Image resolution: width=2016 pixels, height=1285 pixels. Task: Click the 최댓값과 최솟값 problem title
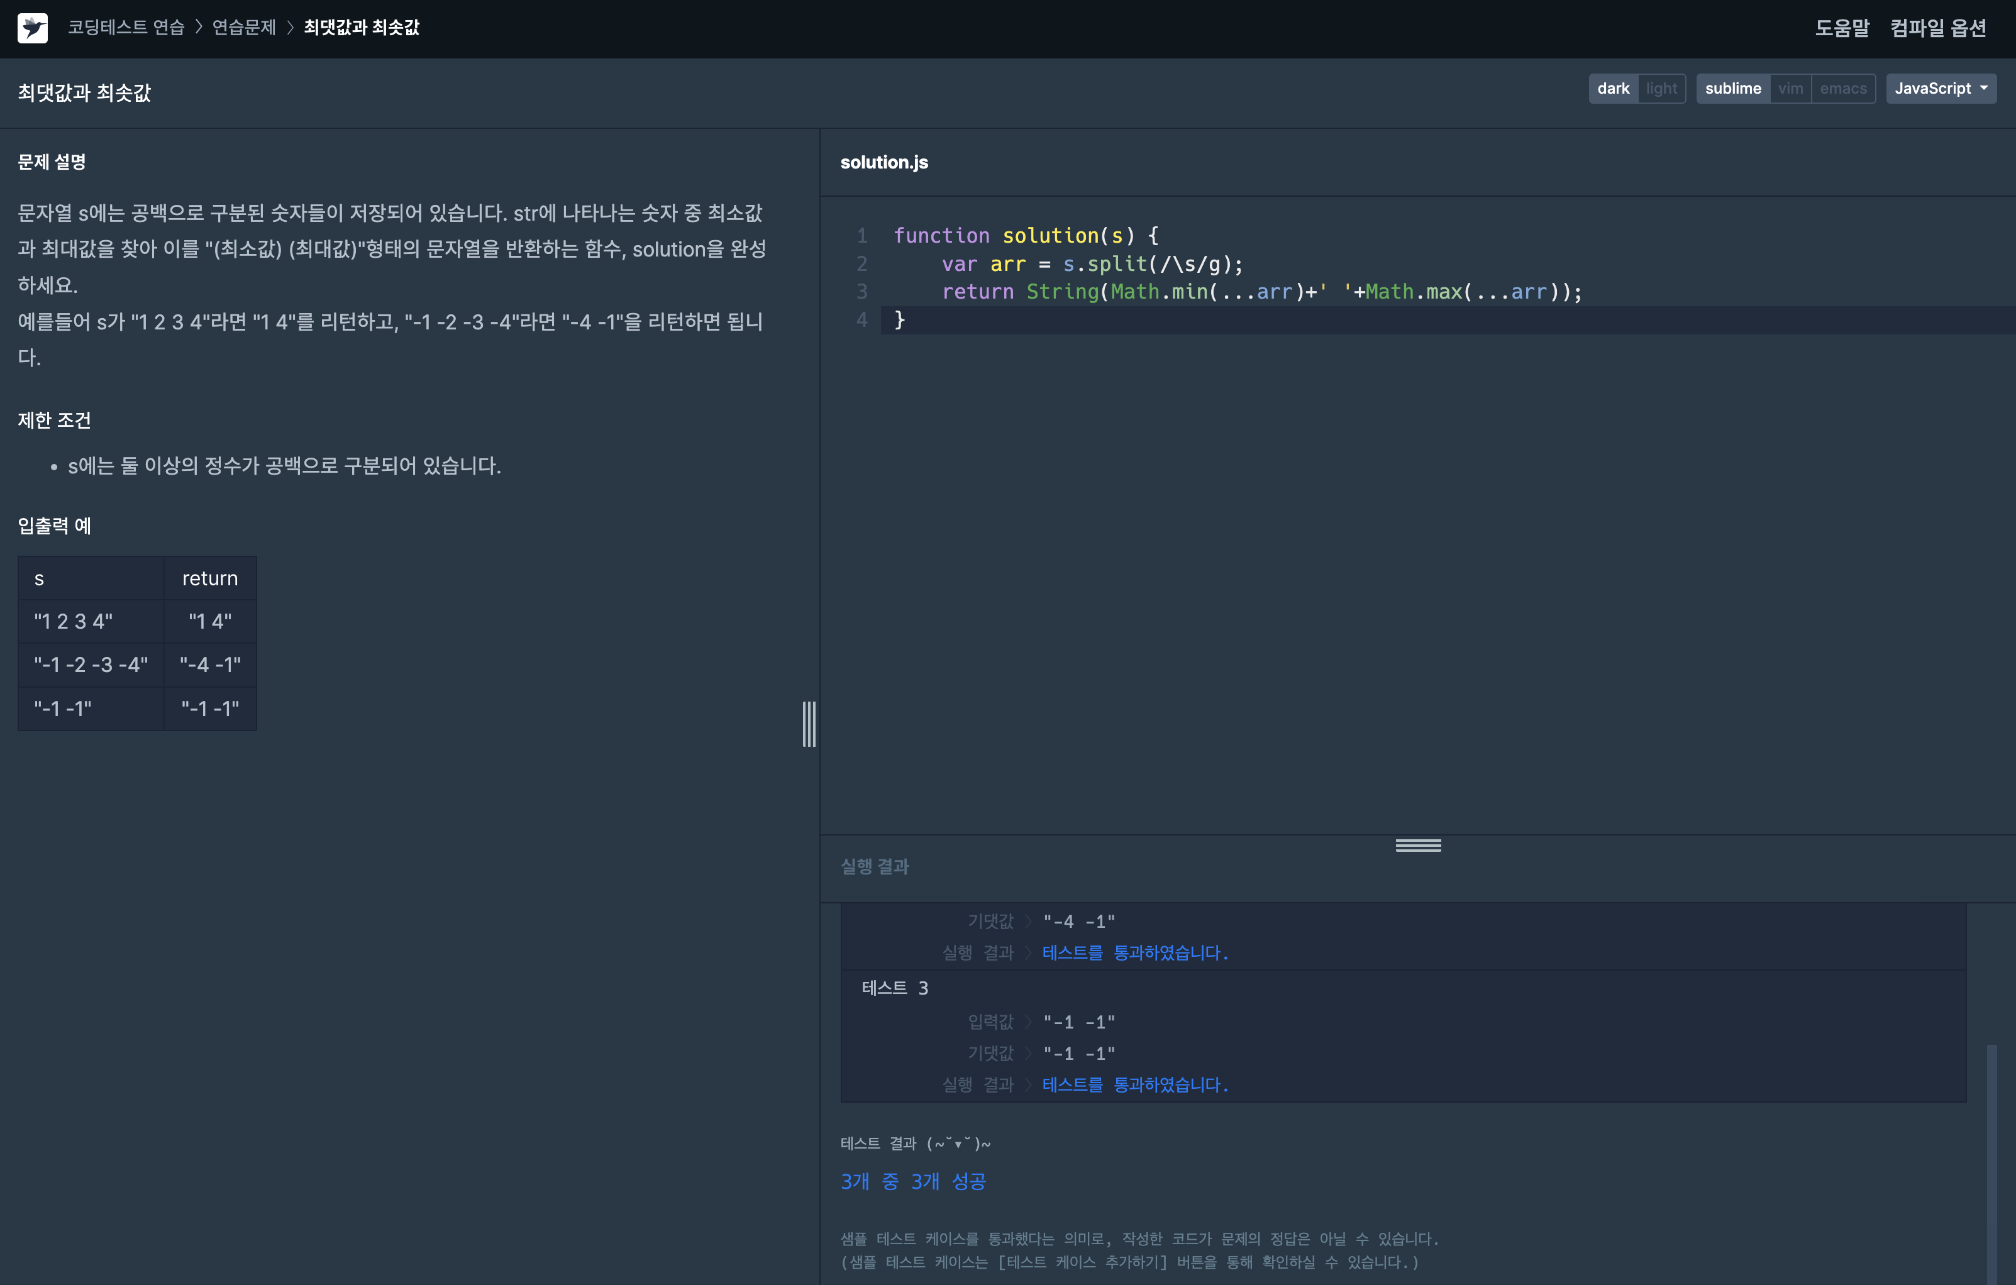84,93
